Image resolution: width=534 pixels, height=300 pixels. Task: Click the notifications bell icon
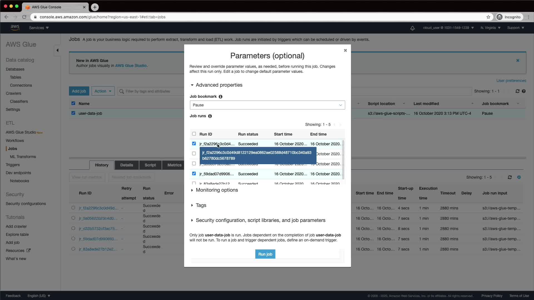click(x=412, y=28)
